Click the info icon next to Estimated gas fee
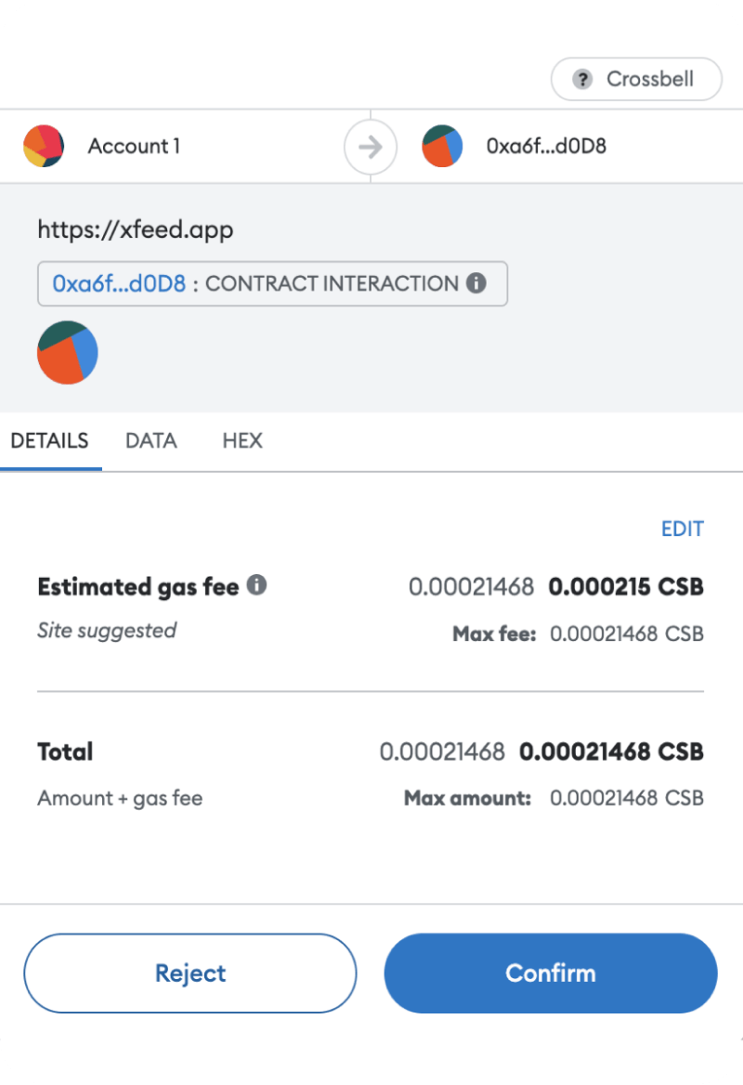The image size is (743, 1085). tap(257, 585)
